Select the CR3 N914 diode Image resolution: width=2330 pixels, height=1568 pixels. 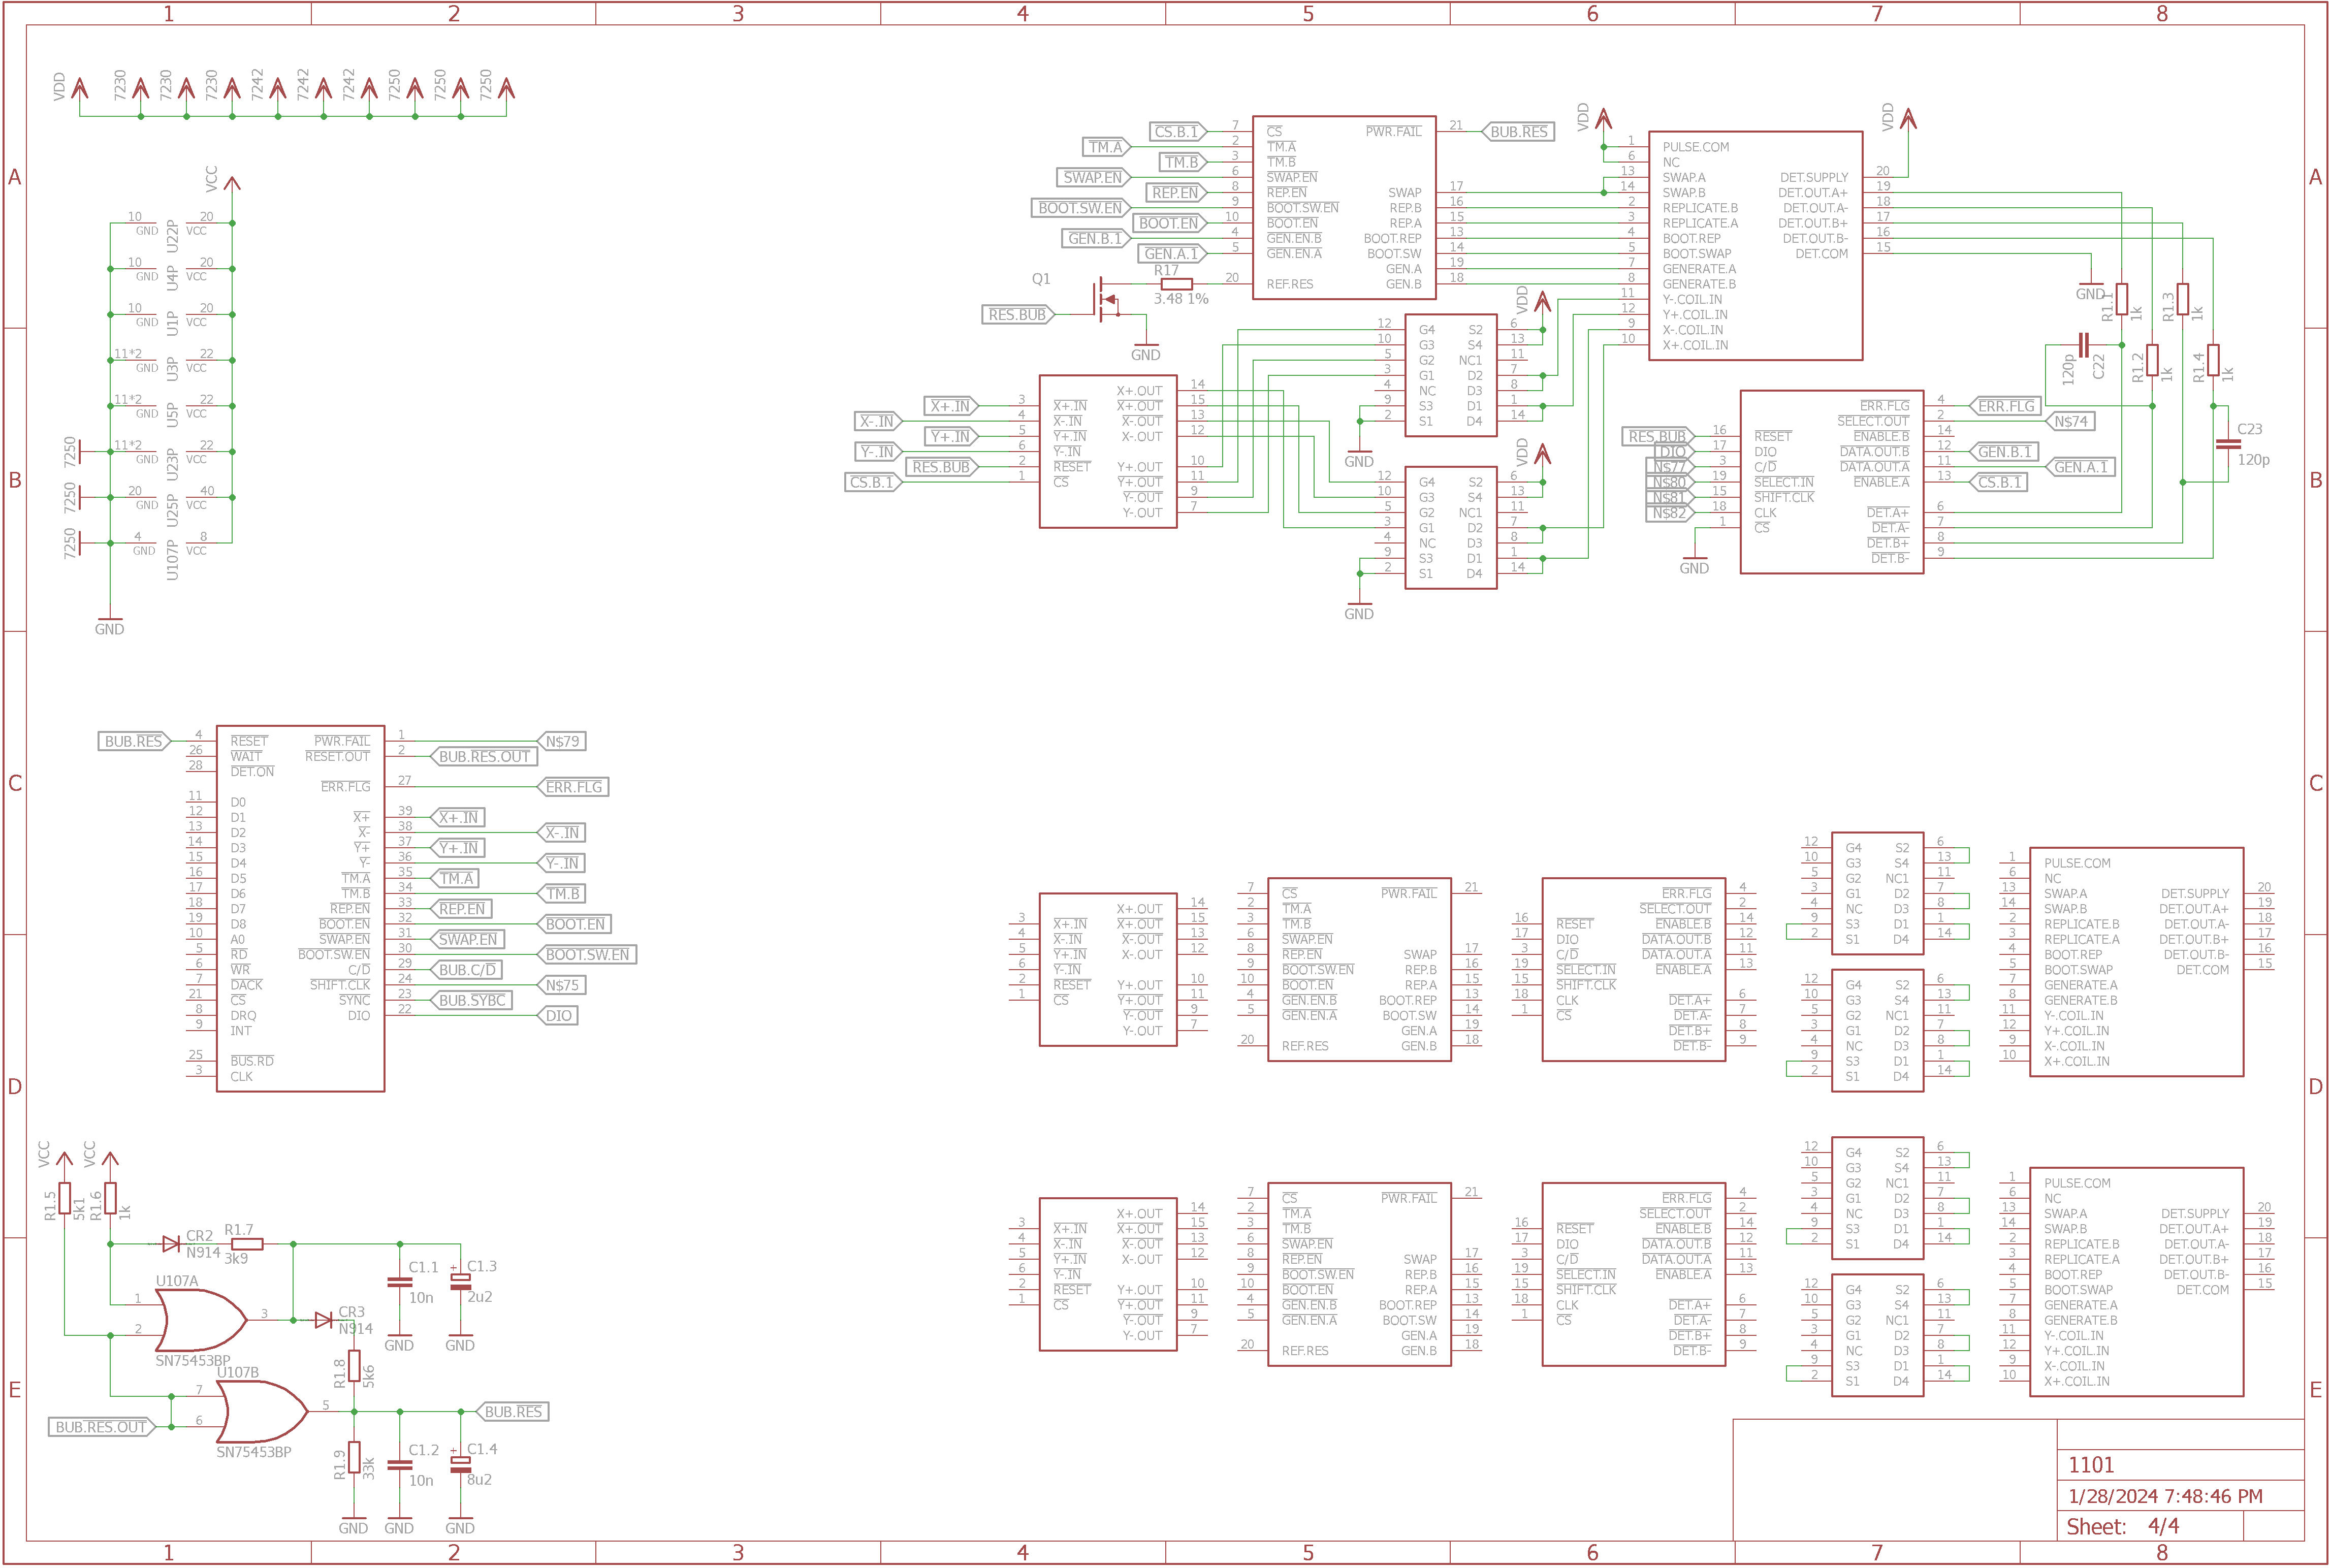(323, 1320)
